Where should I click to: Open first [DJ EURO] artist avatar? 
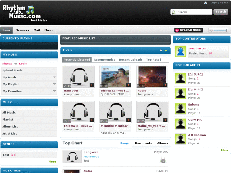(180, 78)
